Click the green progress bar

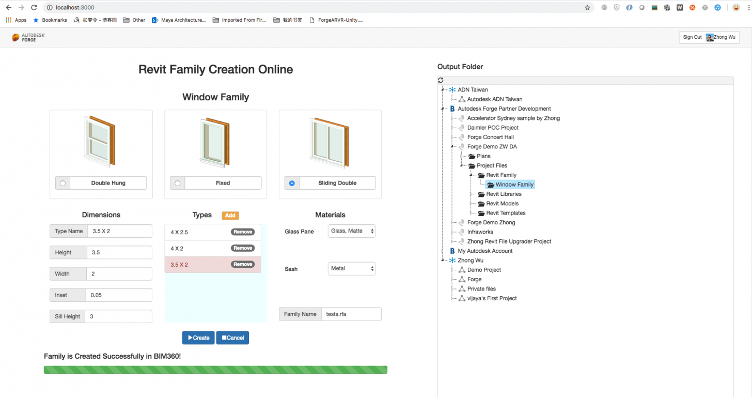215,369
